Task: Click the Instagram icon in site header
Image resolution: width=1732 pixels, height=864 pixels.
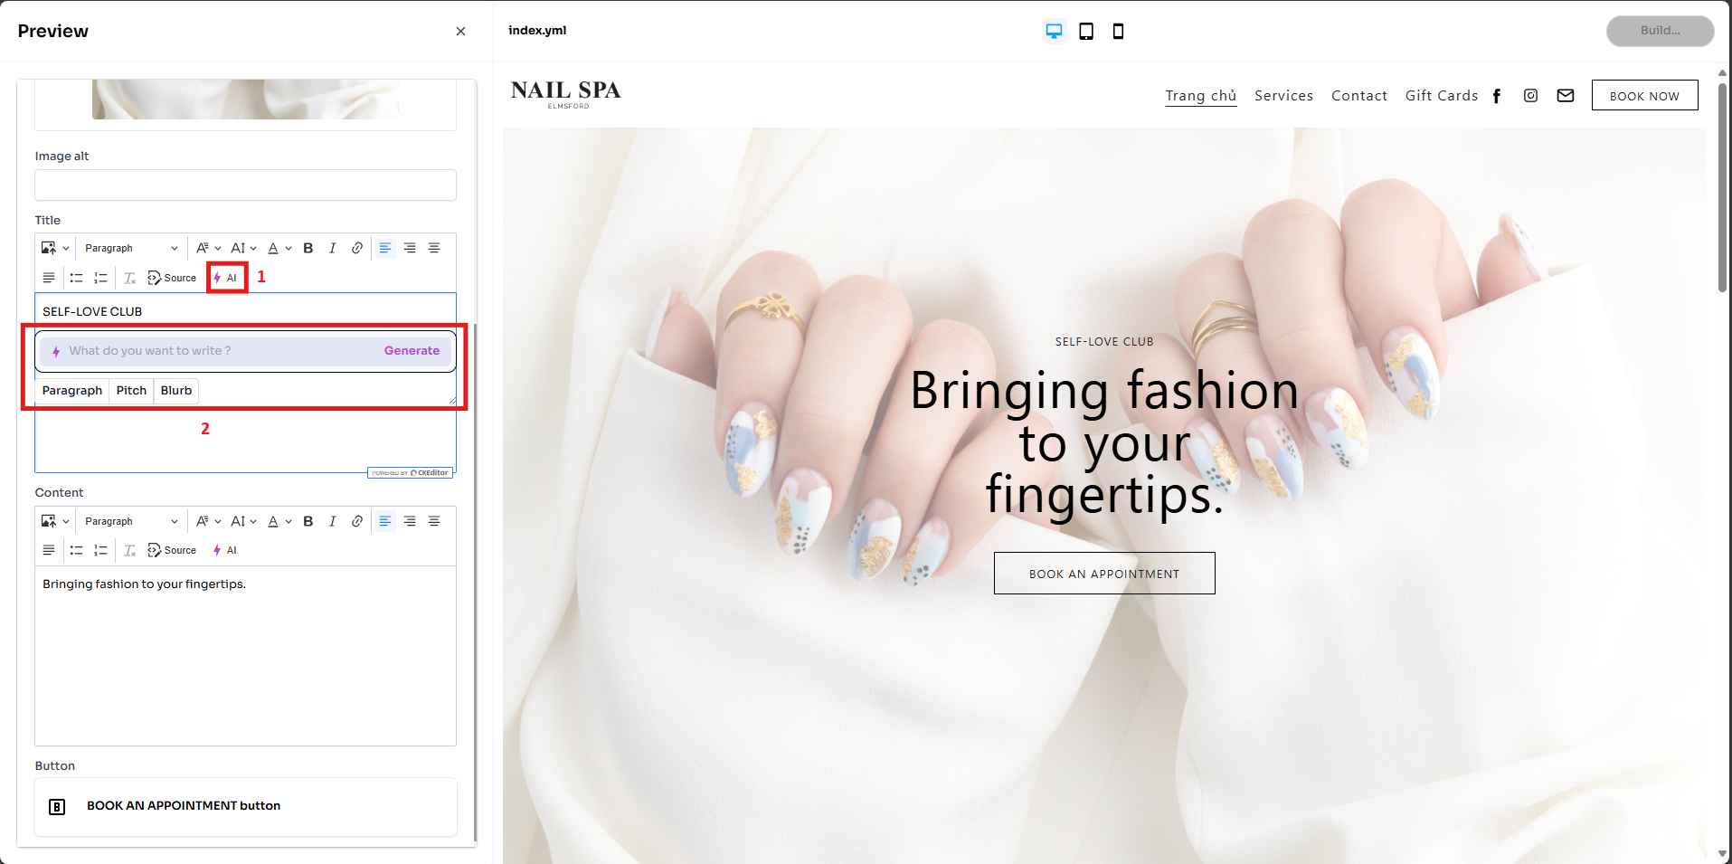Action: [x=1530, y=96]
